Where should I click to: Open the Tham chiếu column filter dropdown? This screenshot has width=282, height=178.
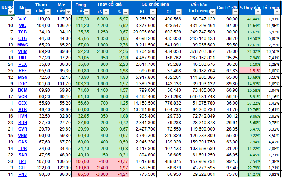point(48,12)
